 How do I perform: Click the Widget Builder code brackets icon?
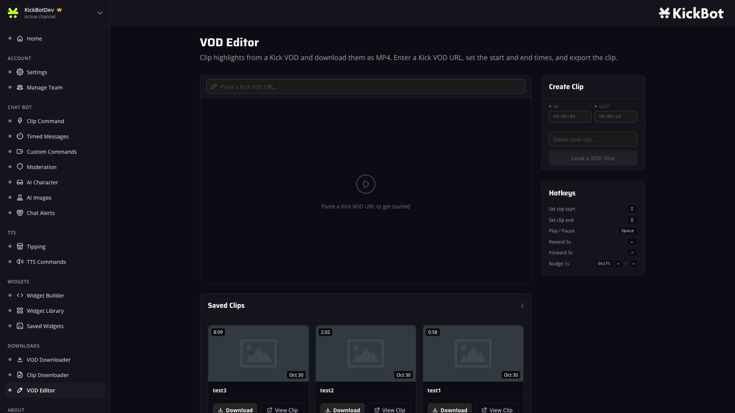[x=20, y=296]
